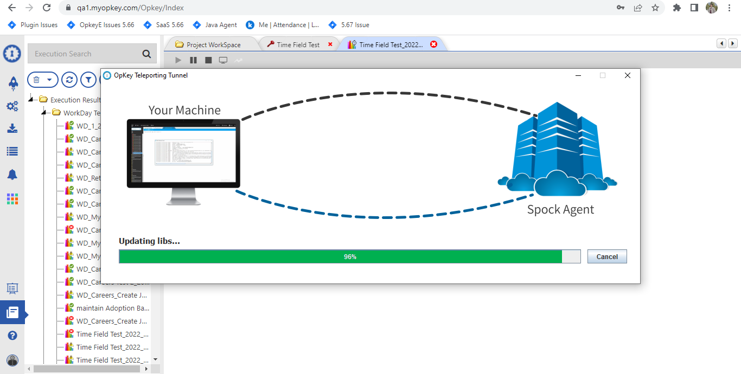The height and width of the screenshot is (374, 741).
Task: Click the browser address bar URL
Action: (x=130, y=8)
